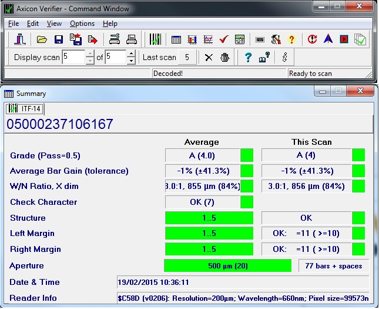The height and width of the screenshot is (309, 379).
Task: Click the information 'i' icon
Action: tap(285, 58)
